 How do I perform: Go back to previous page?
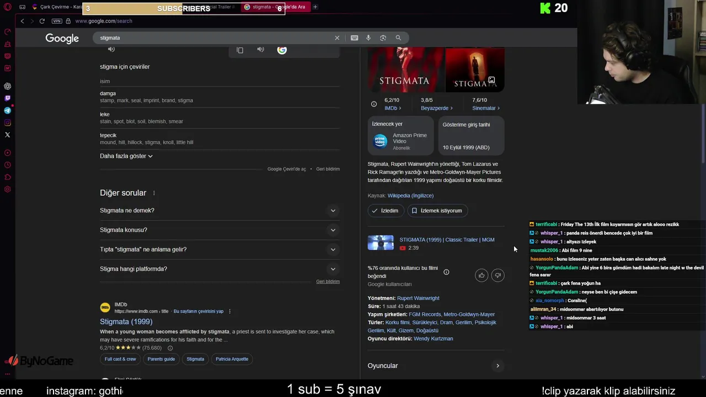22,21
